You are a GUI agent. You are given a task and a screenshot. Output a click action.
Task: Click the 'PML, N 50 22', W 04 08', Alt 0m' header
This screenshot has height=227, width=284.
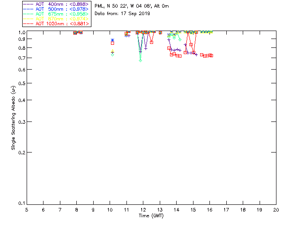pyautogui.click(x=132, y=6)
